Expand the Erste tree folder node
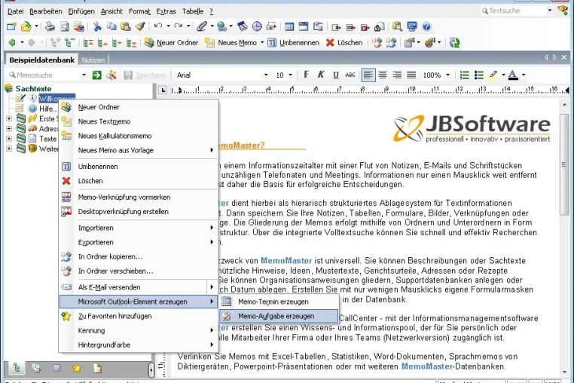This screenshot has width=574, height=383. pyautogui.click(x=9, y=118)
